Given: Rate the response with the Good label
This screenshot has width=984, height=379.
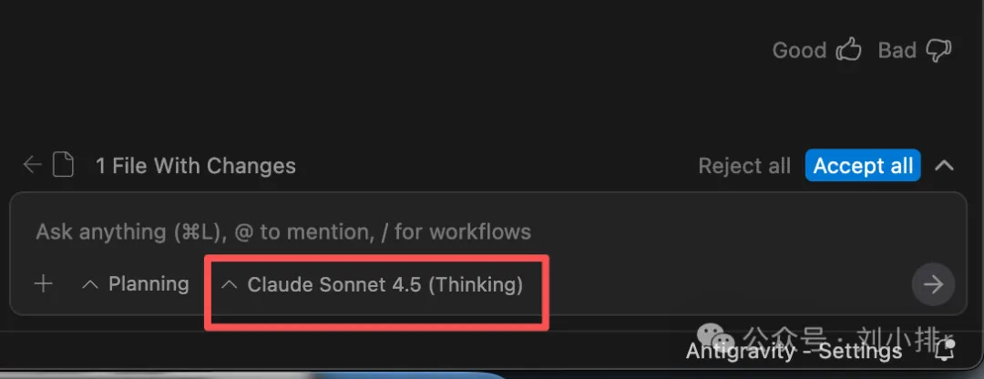Looking at the screenshot, I should [x=799, y=50].
